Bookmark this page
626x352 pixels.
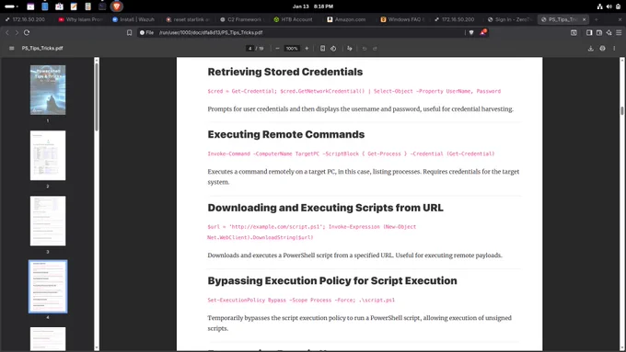[129, 33]
